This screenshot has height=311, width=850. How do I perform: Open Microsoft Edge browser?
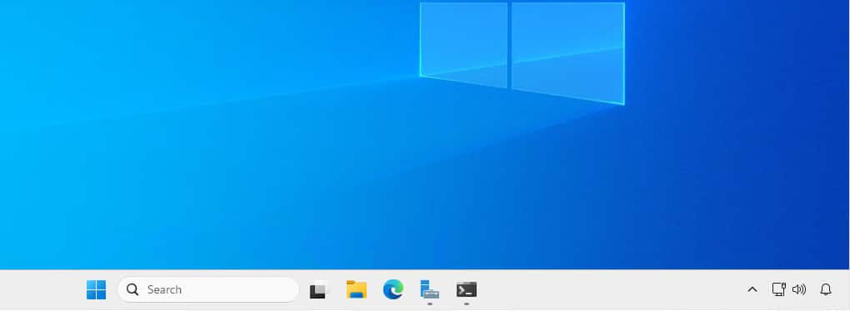tap(393, 290)
